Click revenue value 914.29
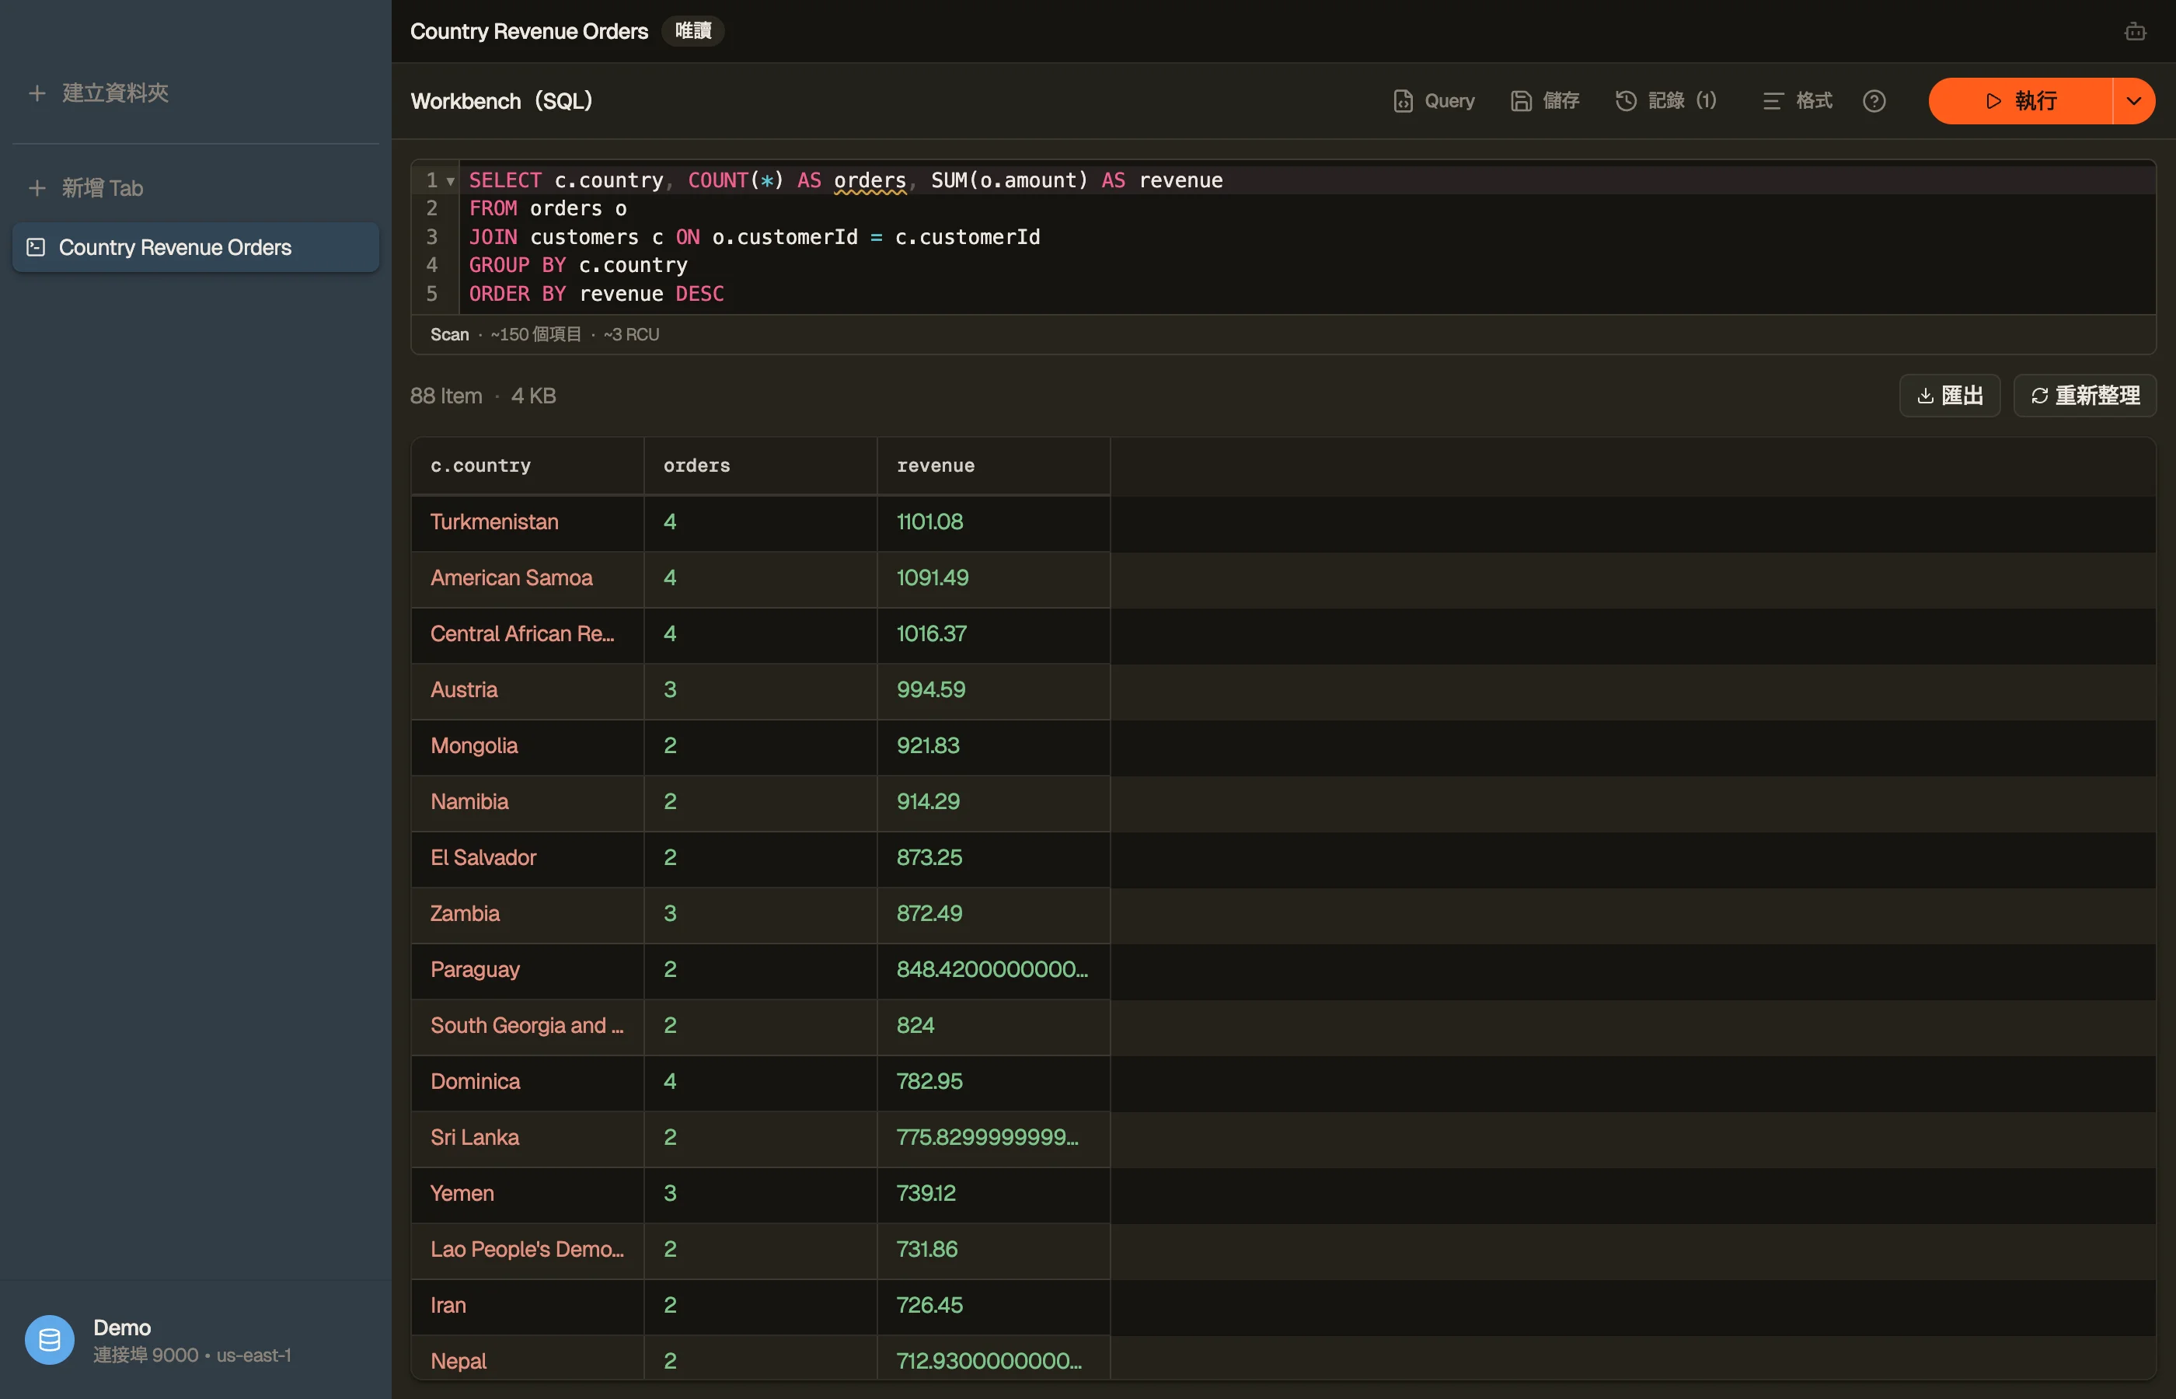Image resolution: width=2176 pixels, height=1399 pixels. point(993,802)
